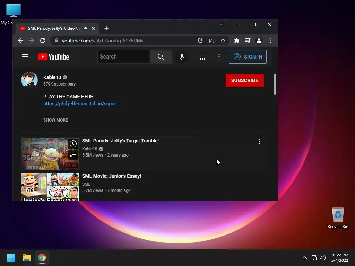Image resolution: width=355 pixels, height=266 pixels.
Task: Subscribe to Kable10
Action: pos(245,80)
